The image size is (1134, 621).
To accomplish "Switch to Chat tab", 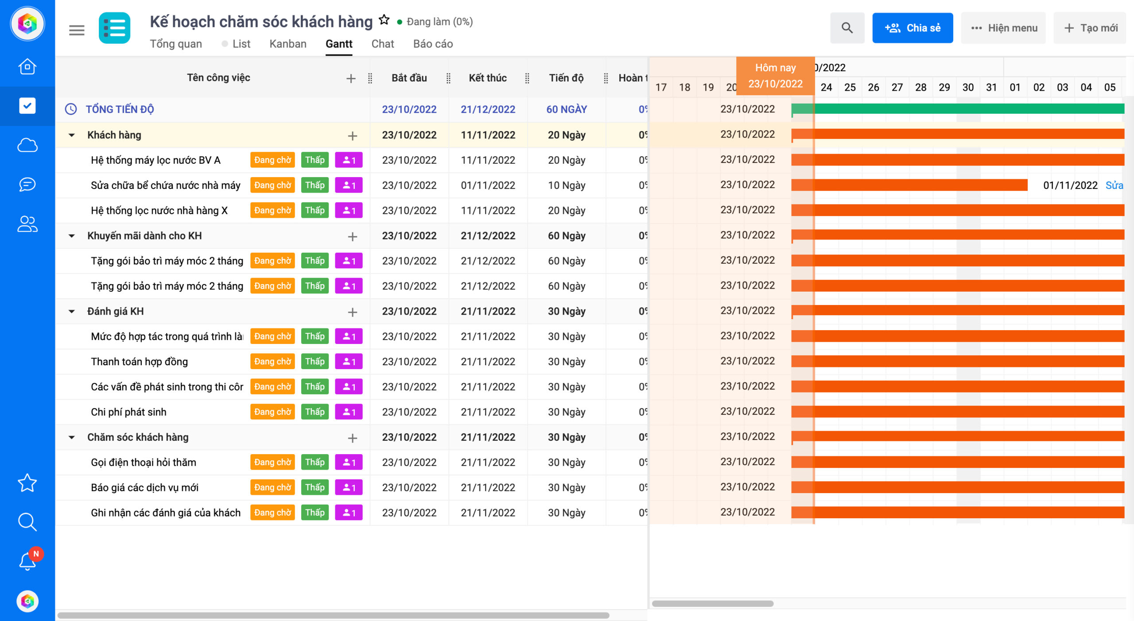I will [x=383, y=44].
